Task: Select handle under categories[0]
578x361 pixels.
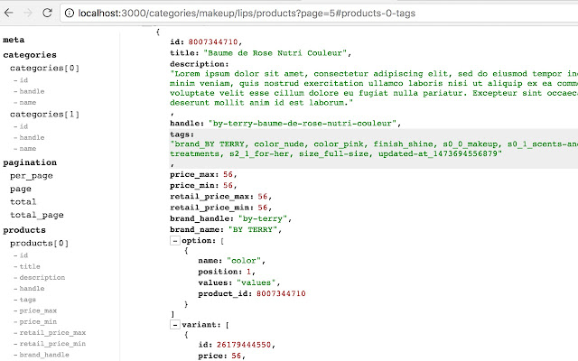Action: click(x=32, y=91)
